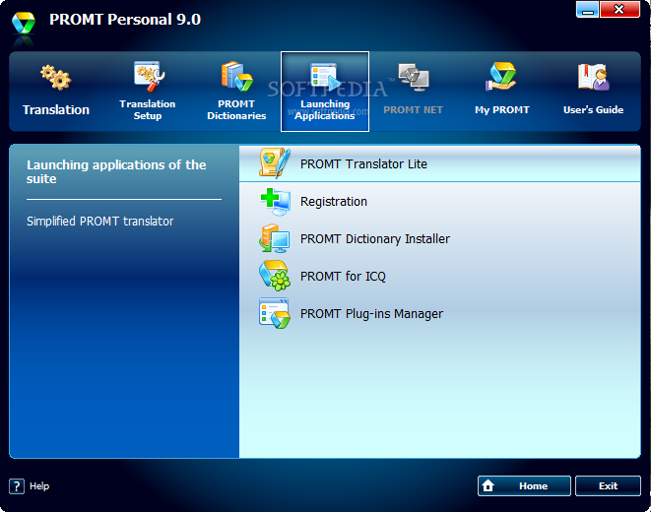Launch PROMT Translator Lite text entry
Screen dimensions: 651x512
[x=363, y=163]
